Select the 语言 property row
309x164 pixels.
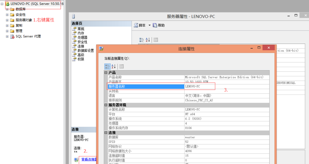pyautogui.click(x=188, y=96)
